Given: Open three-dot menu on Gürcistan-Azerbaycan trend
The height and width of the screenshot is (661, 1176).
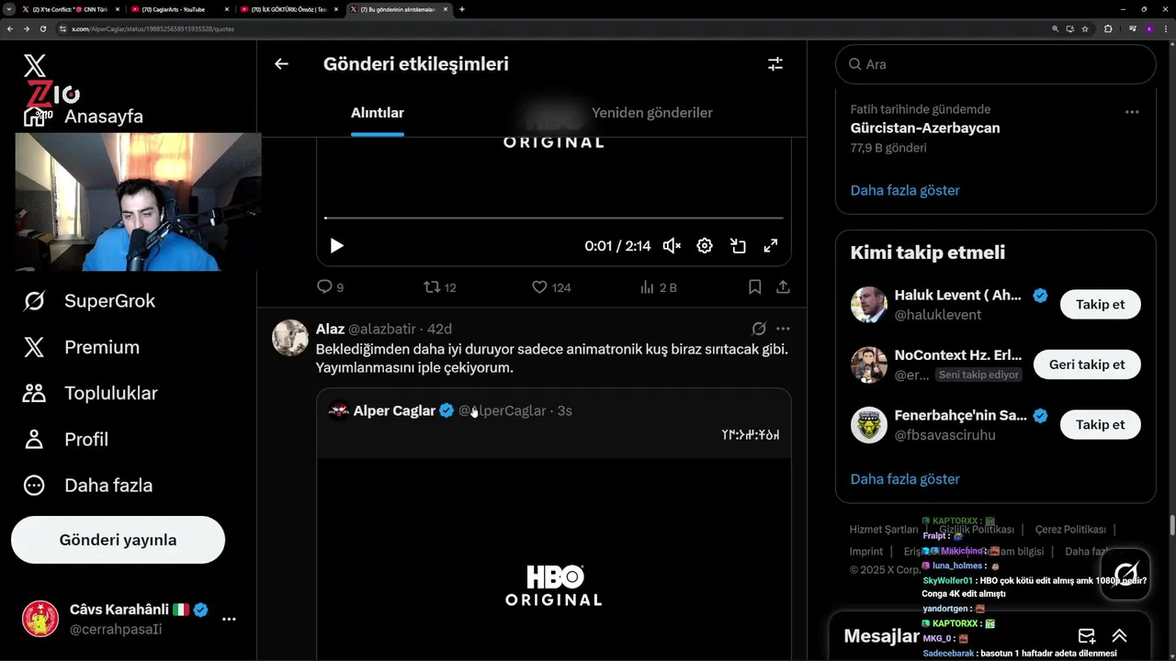Looking at the screenshot, I should (x=1132, y=112).
